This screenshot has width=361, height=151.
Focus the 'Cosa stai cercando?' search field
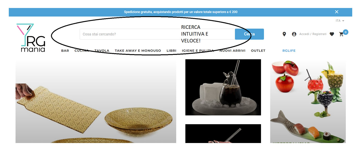pos(157,34)
